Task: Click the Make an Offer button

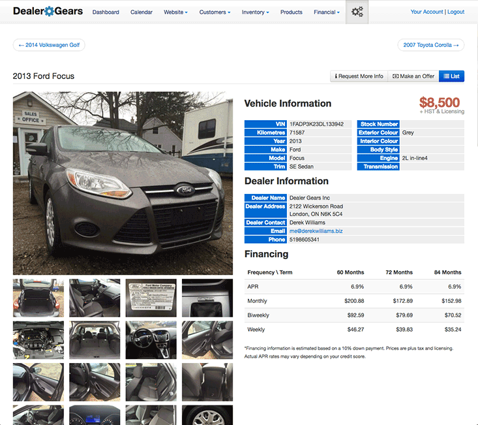Action: coord(413,76)
